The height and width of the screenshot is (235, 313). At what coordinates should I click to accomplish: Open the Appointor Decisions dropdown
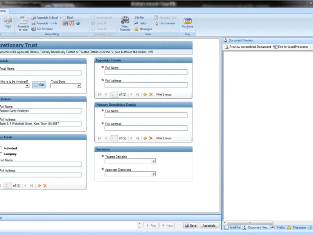pos(153,174)
